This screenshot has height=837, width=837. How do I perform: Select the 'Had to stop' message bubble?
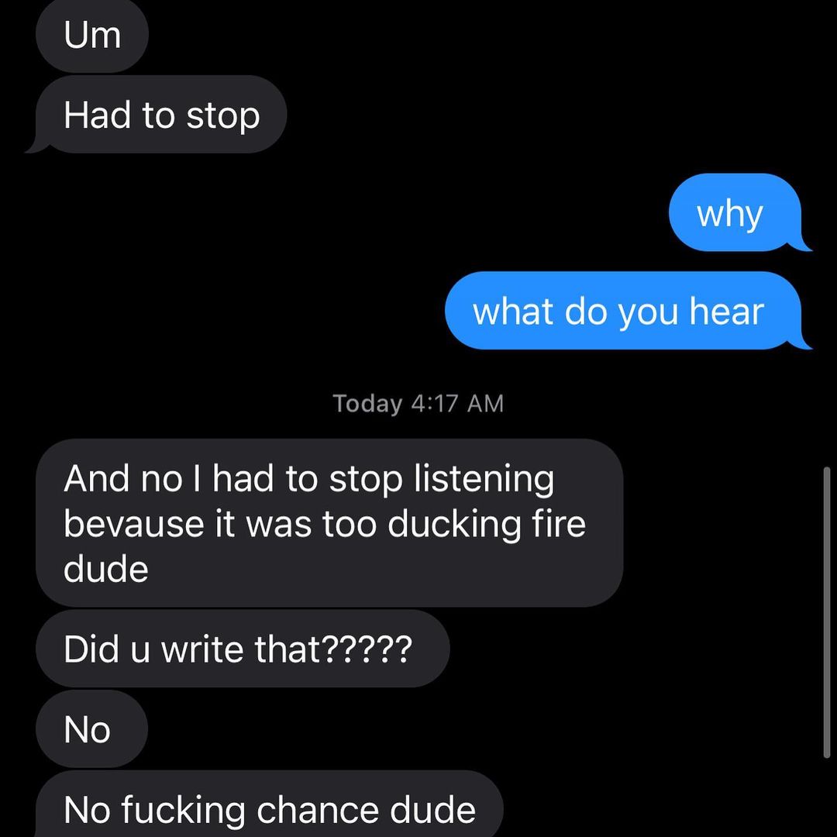(160, 115)
